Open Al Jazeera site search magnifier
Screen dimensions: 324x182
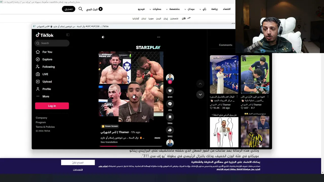pos(80,9)
